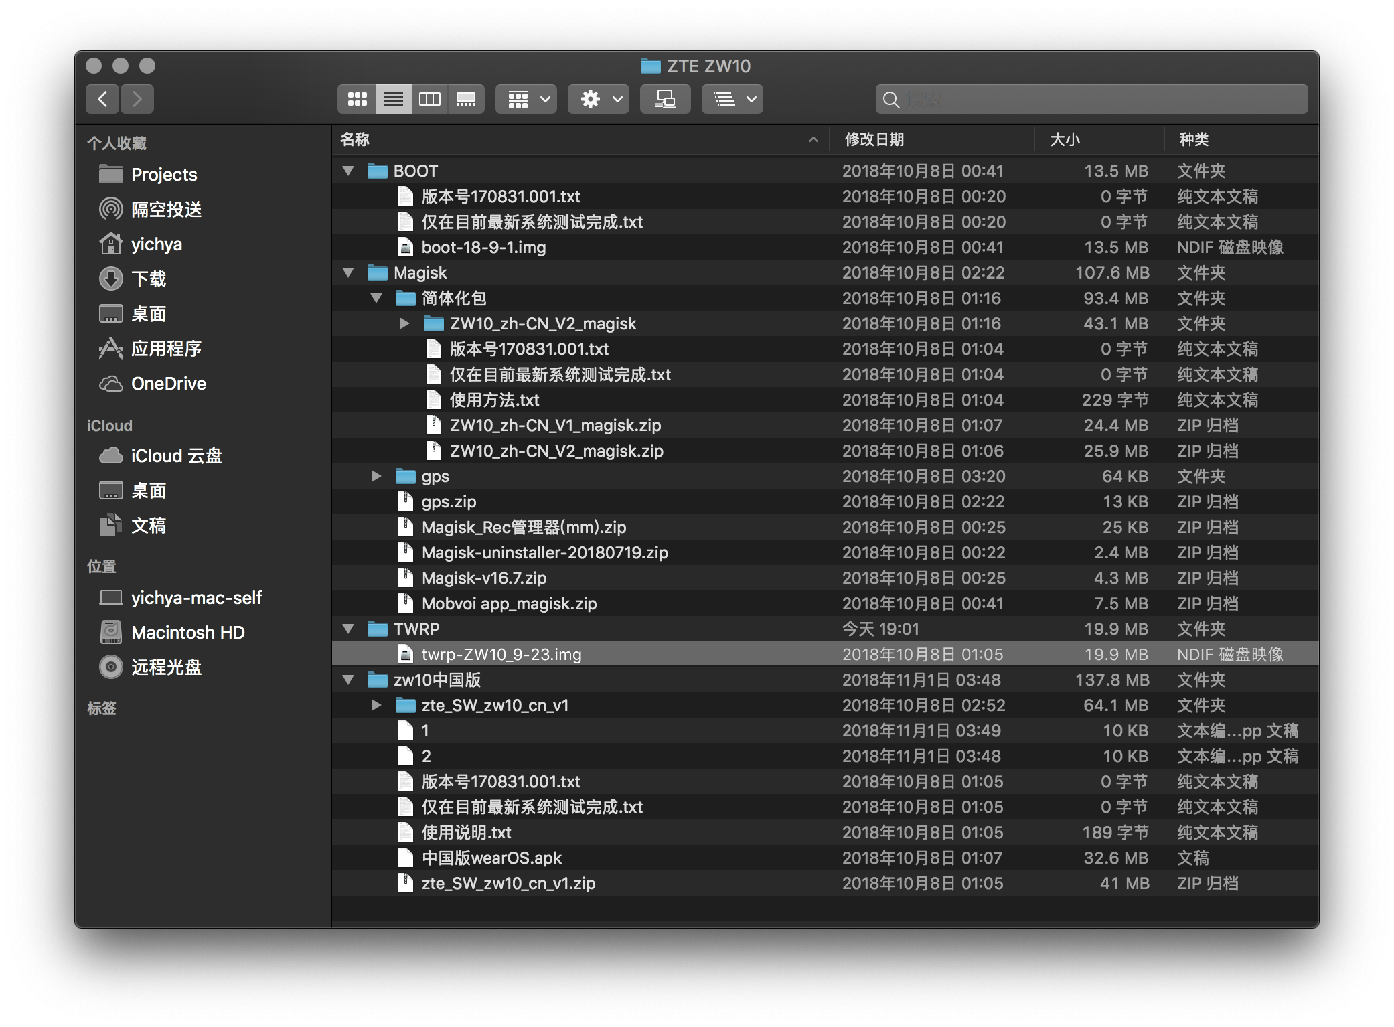The image size is (1394, 1027).
Task: Switch to column view
Action: coord(430,99)
